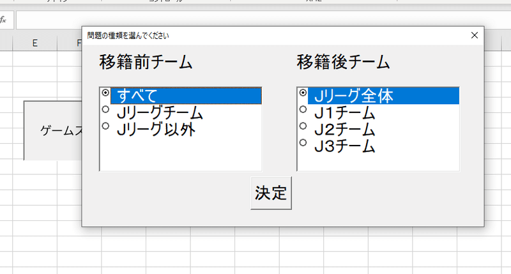Click the 移籍前チーム label

click(146, 62)
